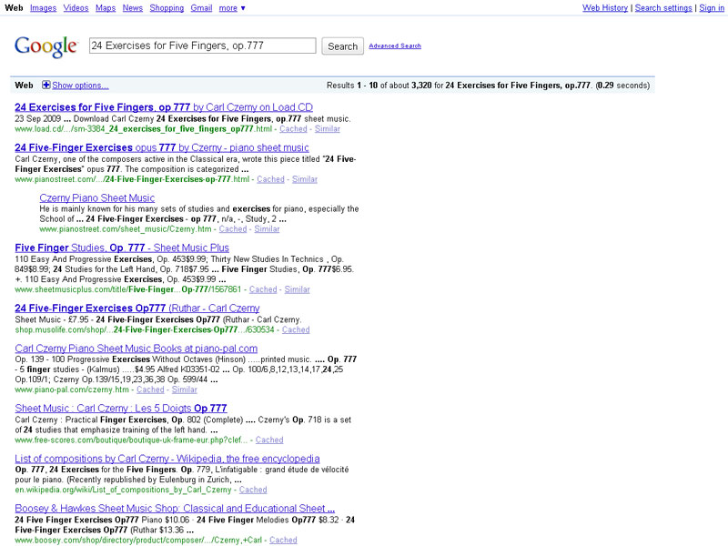
Task: Click the bold 'Web' label in top navigation
Action: pyautogui.click(x=14, y=8)
